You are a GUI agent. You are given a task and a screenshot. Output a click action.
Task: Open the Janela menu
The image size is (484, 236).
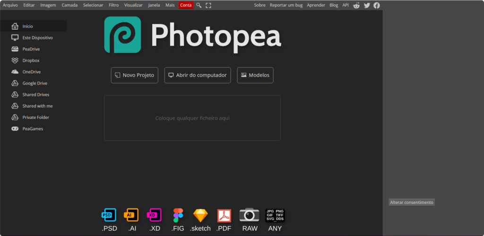(x=154, y=5)
